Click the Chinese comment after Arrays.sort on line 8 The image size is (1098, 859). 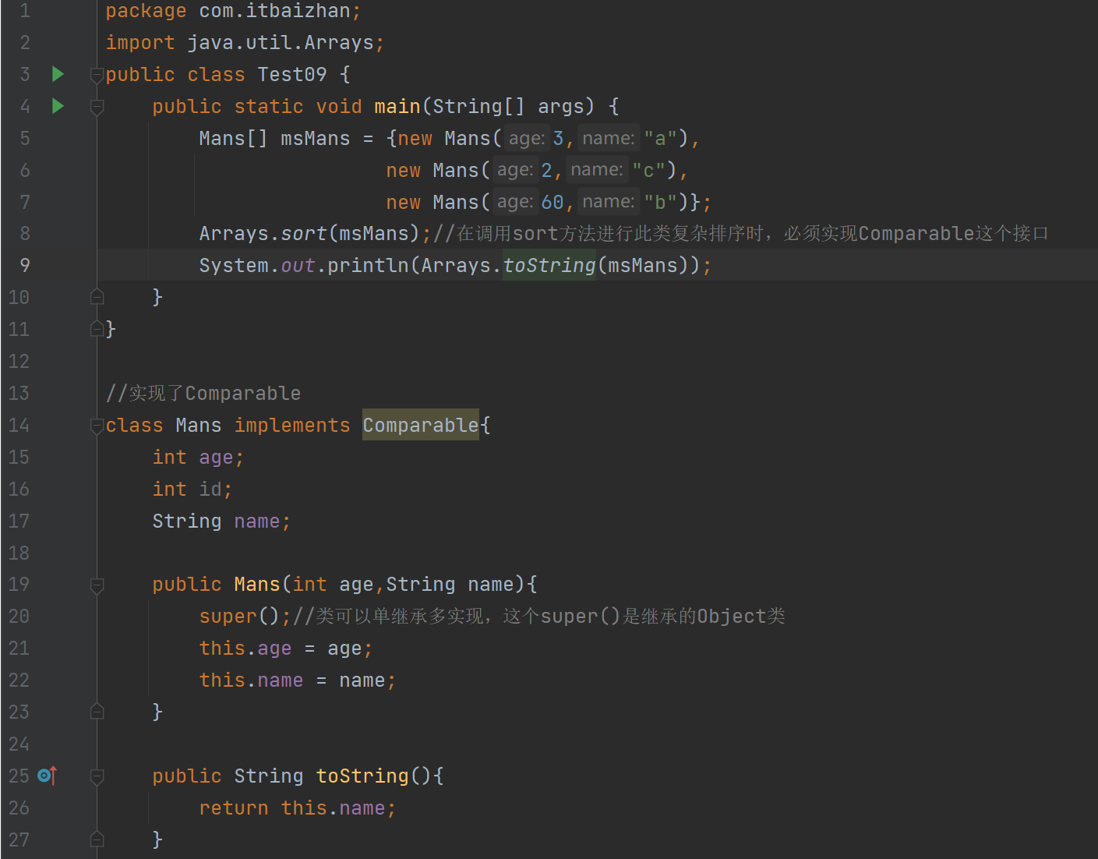coord(740,233)
